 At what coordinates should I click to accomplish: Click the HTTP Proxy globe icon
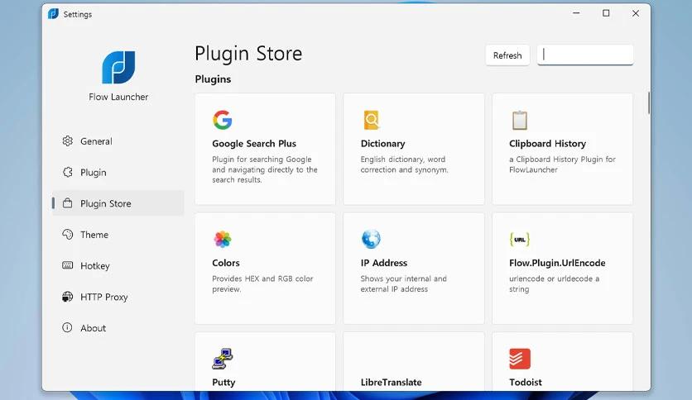pyautogui.click(x=68, y=297)
